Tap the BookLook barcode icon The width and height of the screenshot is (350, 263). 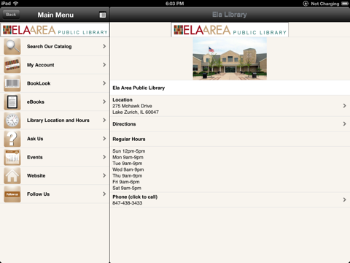coord(12,83)
